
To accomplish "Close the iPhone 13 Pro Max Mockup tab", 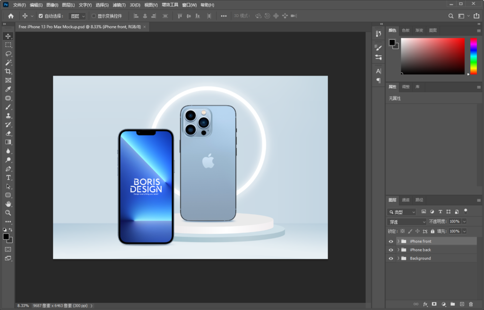I will click(x=145, y=27).
